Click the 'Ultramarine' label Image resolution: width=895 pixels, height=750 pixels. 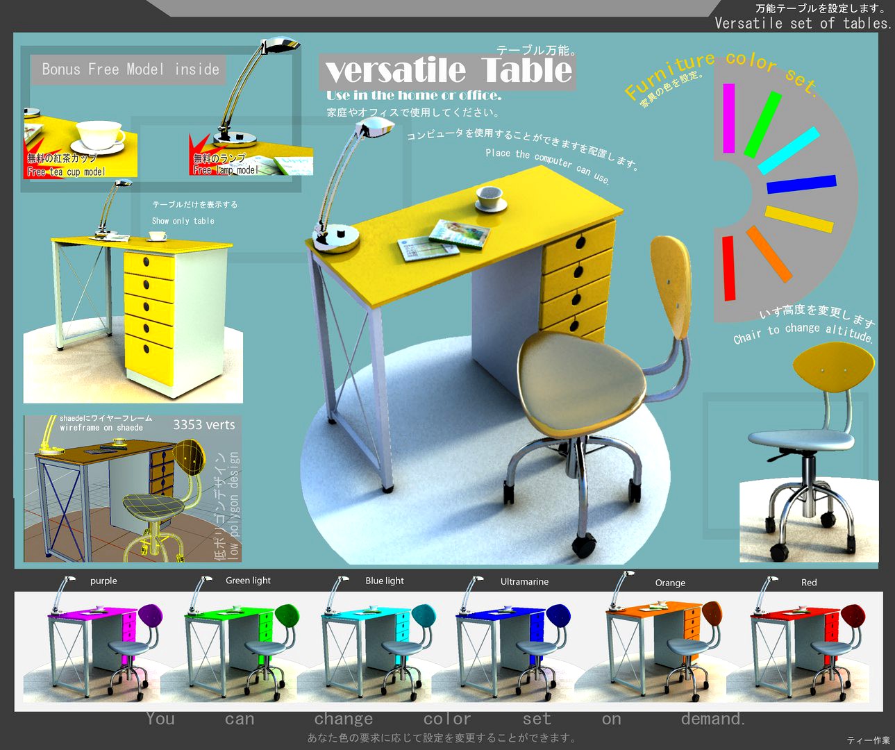point(524,581)
